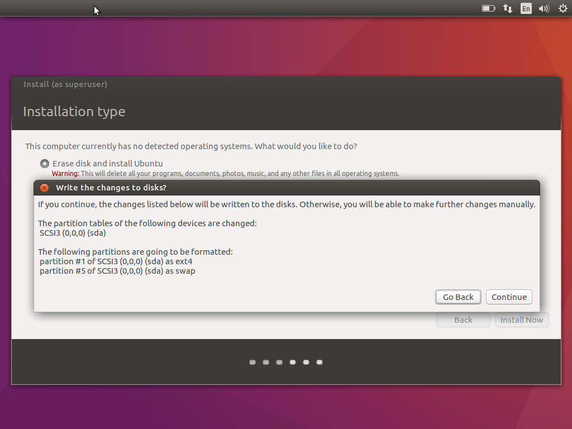This screenshot has height=429, width=572.
Task: Click the 'no detected operating systems' question
Action: click(x=191, y=146)
